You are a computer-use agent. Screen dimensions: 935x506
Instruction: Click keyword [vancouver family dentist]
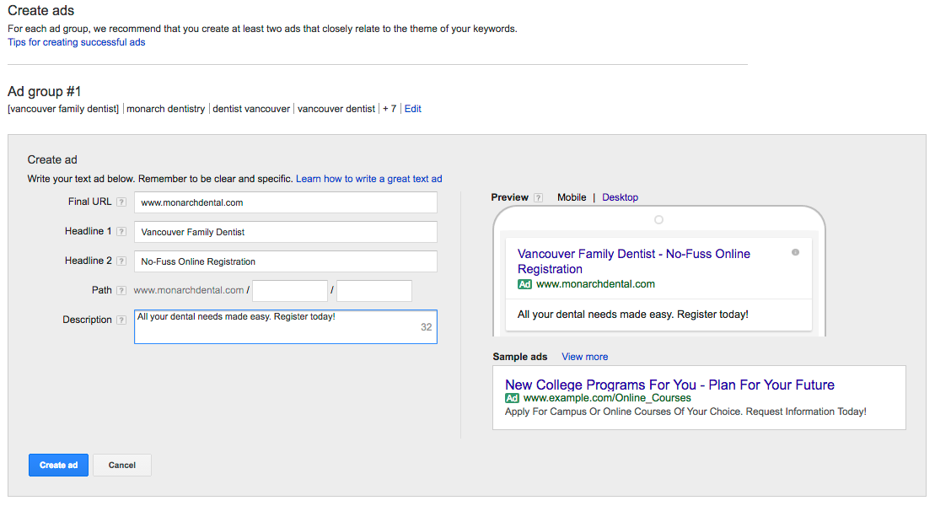[63, 109]
